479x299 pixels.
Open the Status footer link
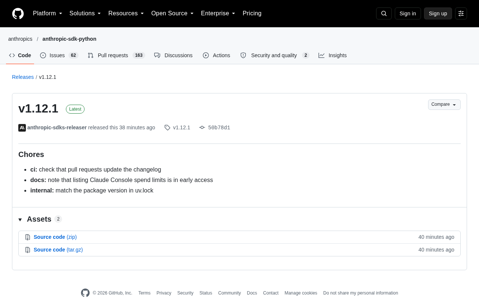[206, 293]
